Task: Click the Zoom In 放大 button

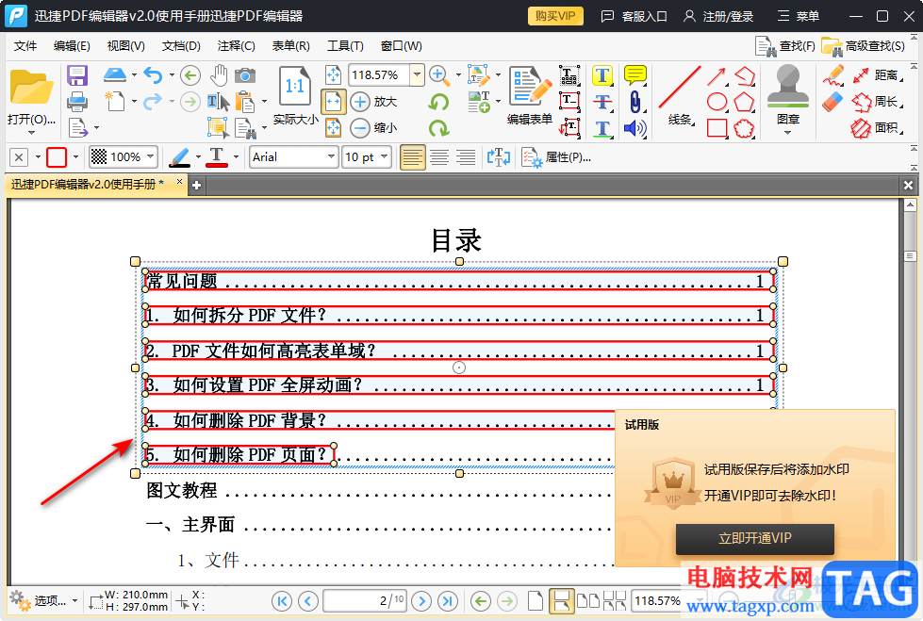Action: pyautogui.click(x=373, y=101)
